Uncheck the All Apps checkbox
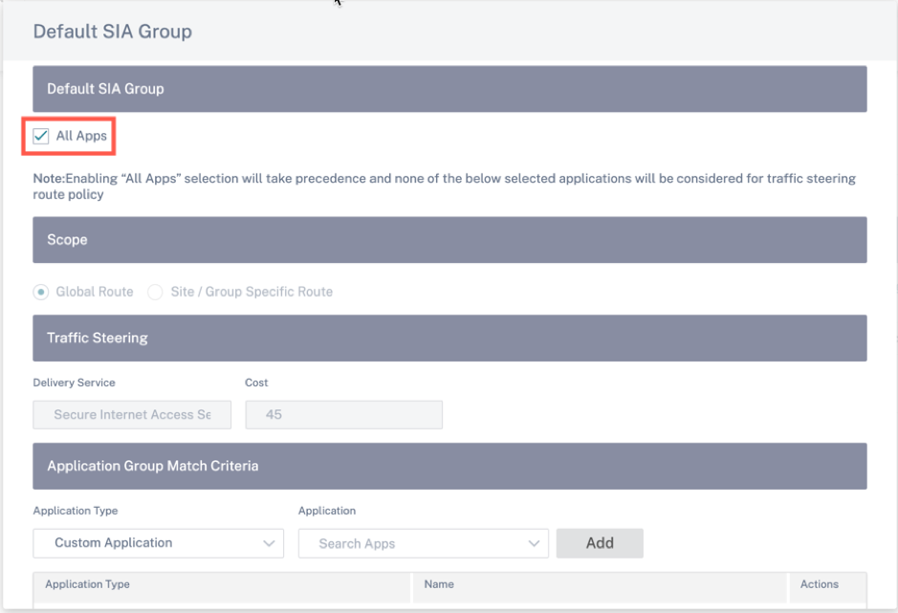Viewport: 898px width, 613px height. tap(41, 137)
